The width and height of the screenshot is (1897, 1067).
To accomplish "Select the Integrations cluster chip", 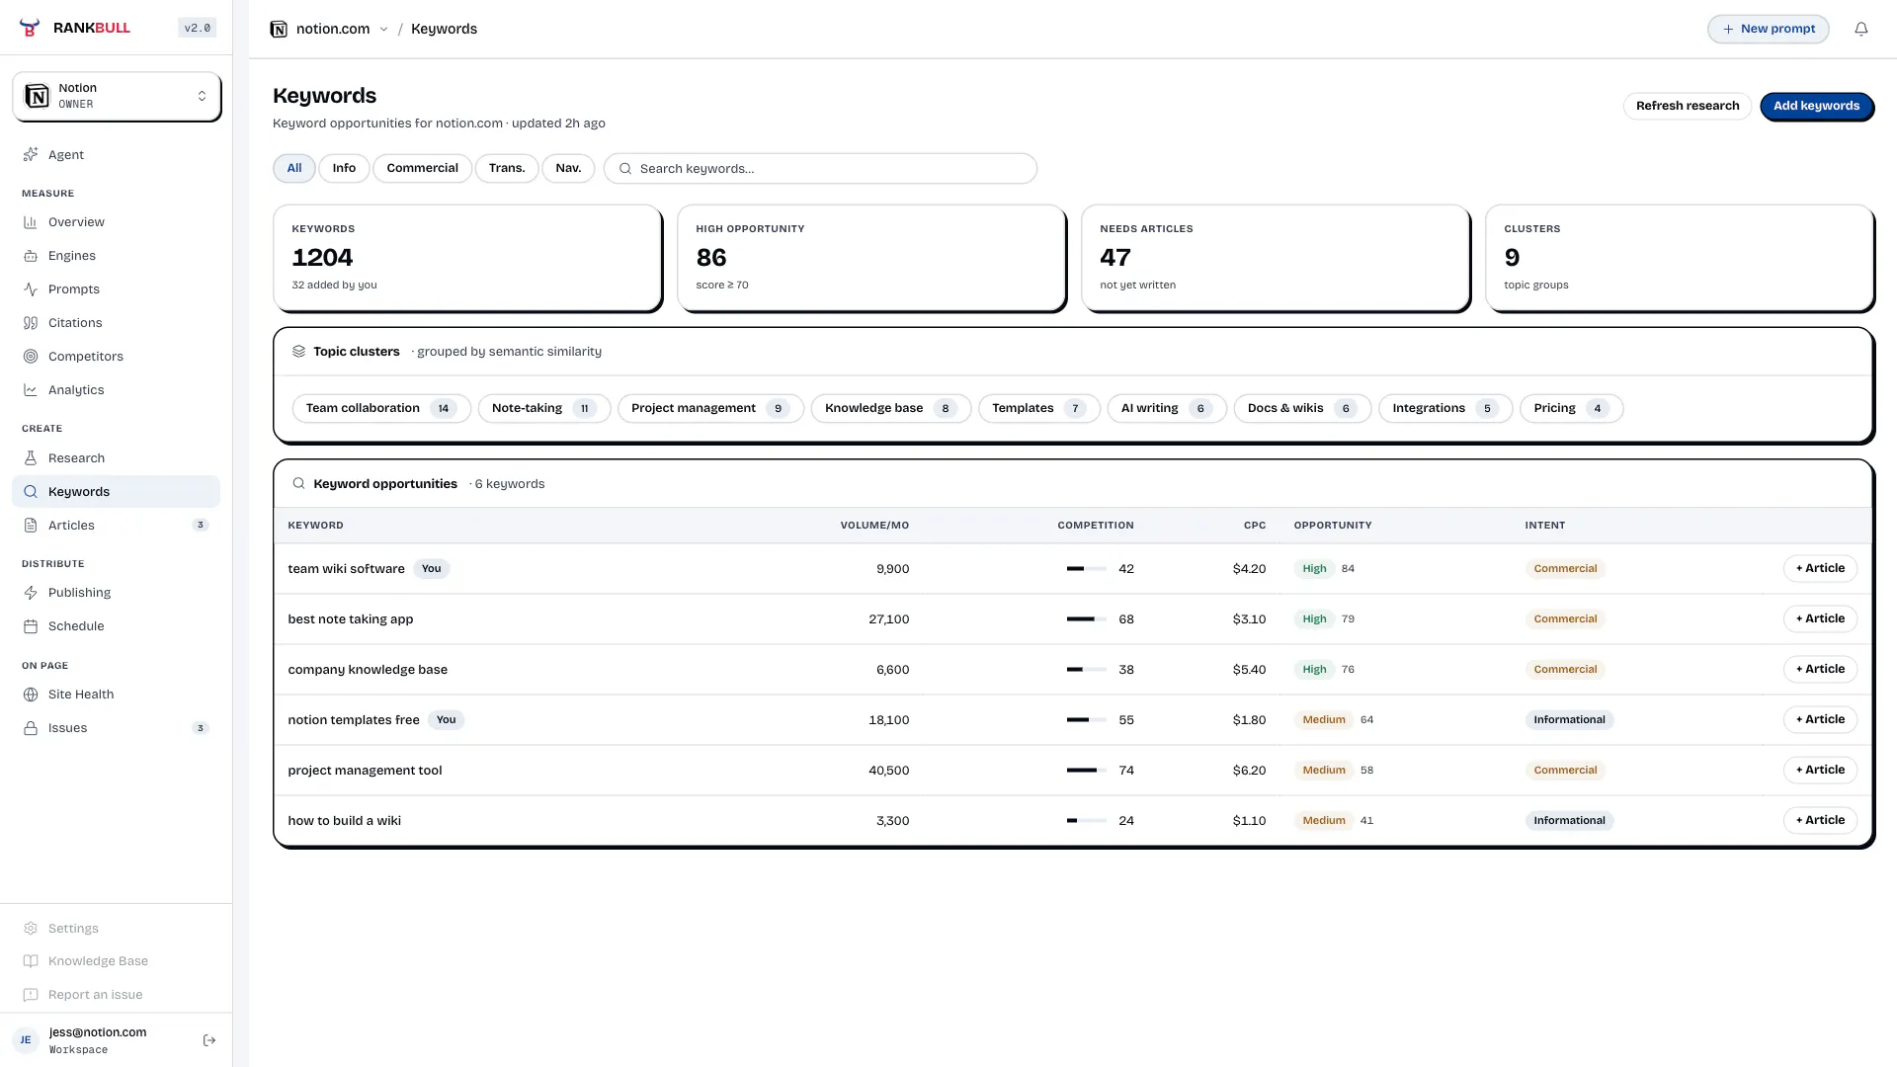I will [x=1445, y=408].
